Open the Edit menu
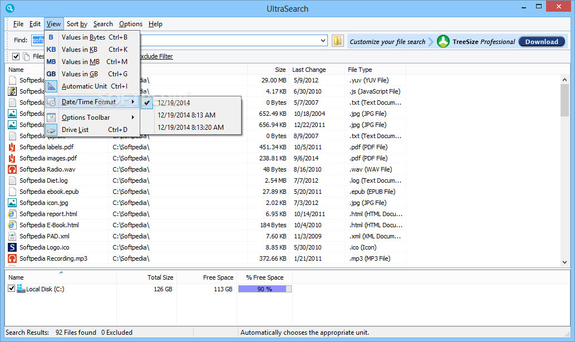Viewport: 575px width, 342px height. (35, 24)
